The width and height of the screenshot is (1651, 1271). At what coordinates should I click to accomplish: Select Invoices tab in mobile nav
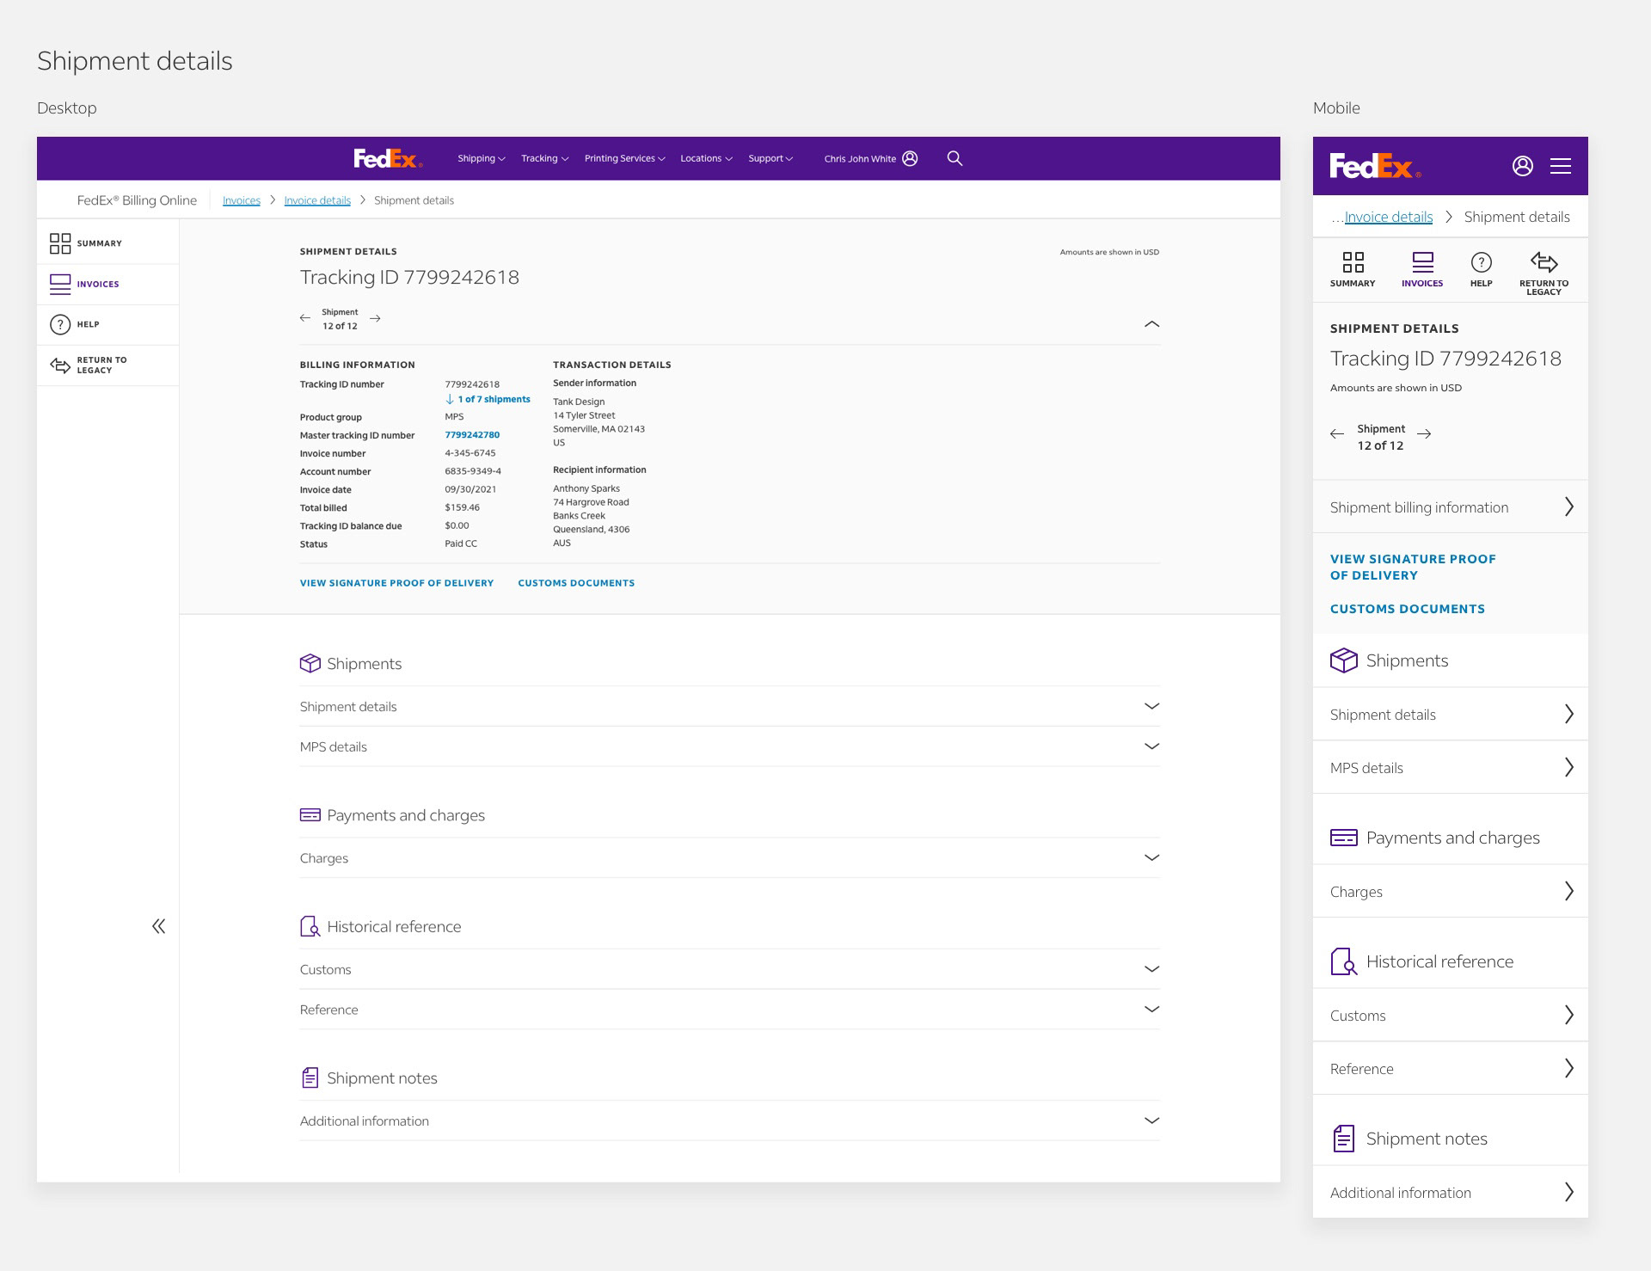tap(1422, 269)
